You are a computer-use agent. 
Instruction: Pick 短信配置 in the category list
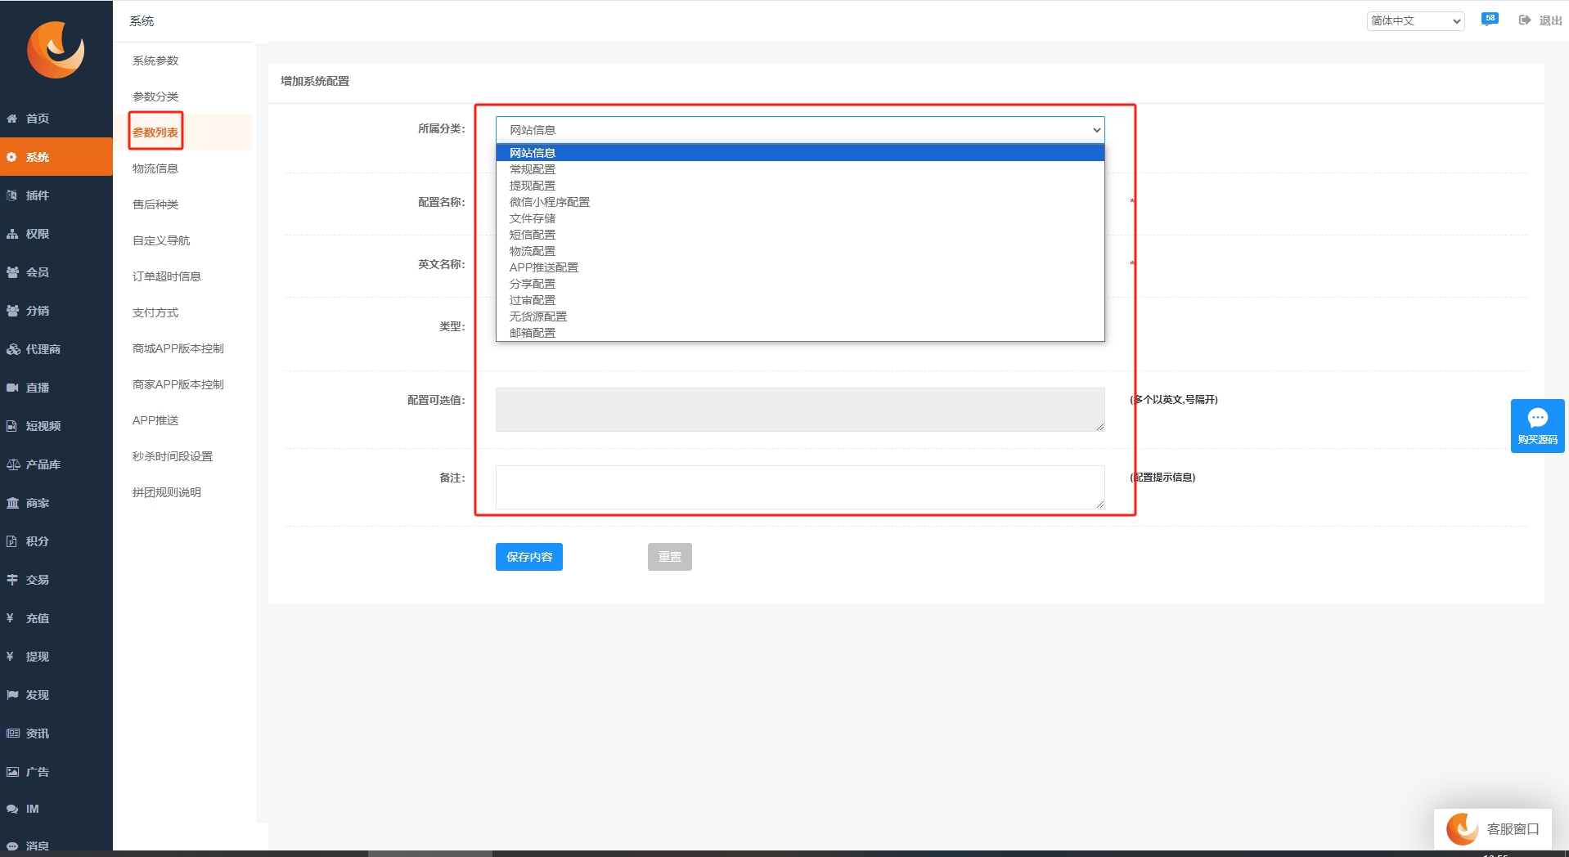800,235
